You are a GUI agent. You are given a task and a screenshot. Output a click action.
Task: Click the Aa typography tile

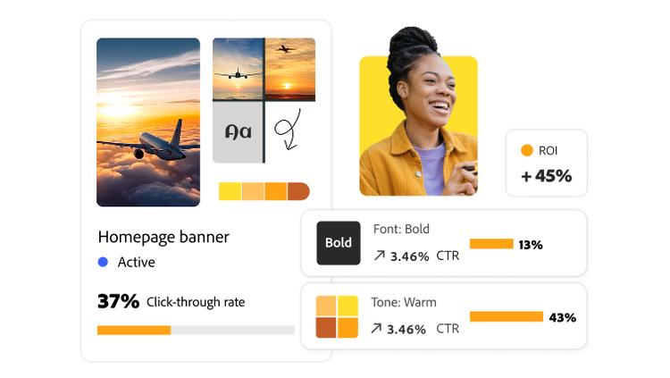pos(237,132)
